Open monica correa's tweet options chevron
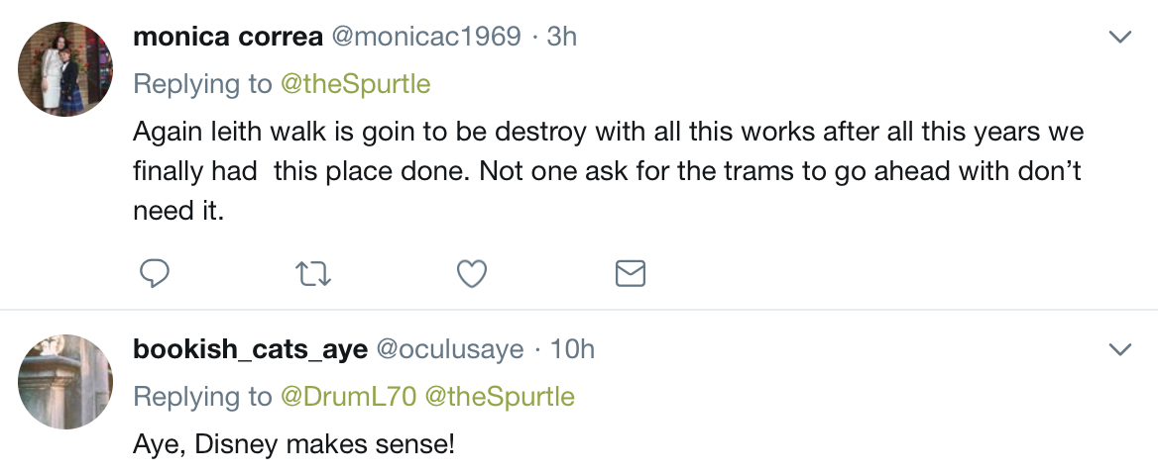The image size is (1158, 473). (x=1120, y=37)
